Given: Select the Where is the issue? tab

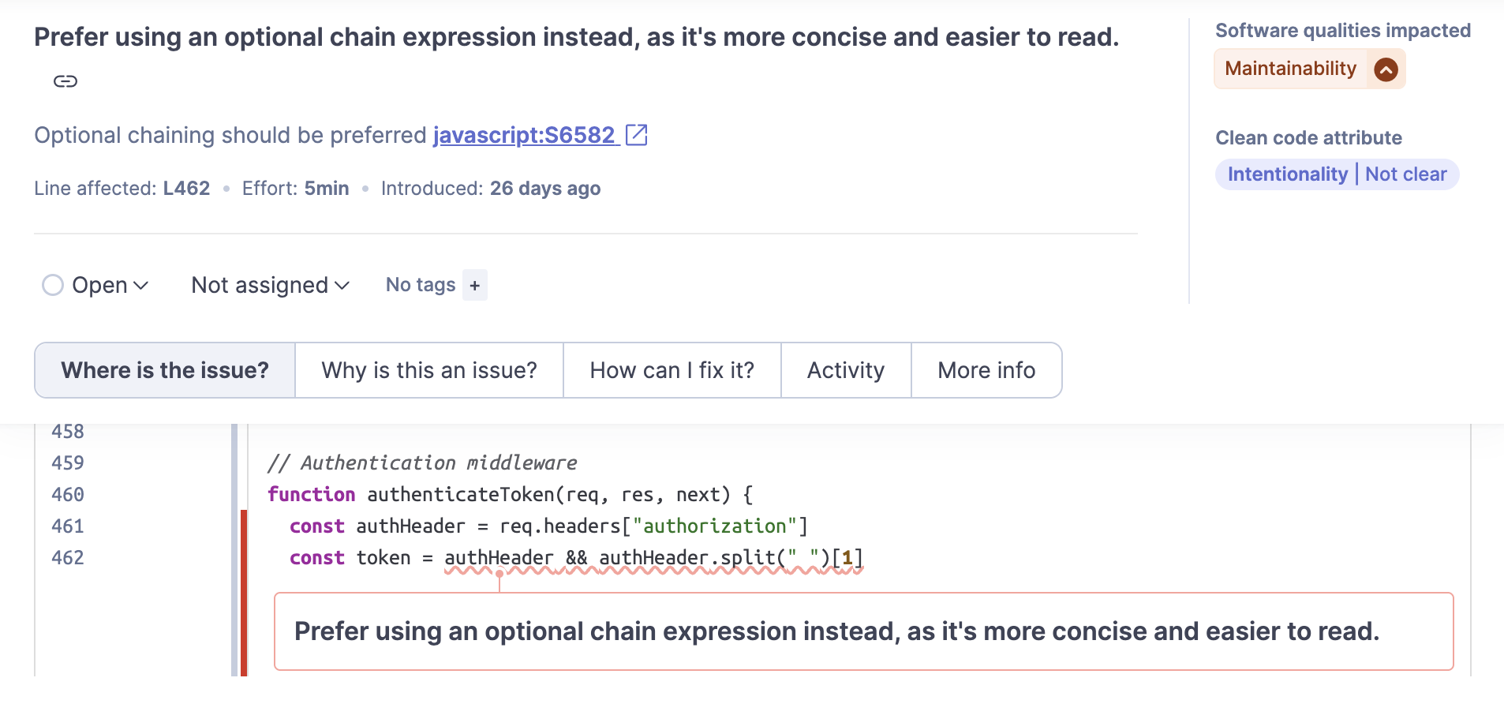Looking at the screenshot, I should [165, 370].
